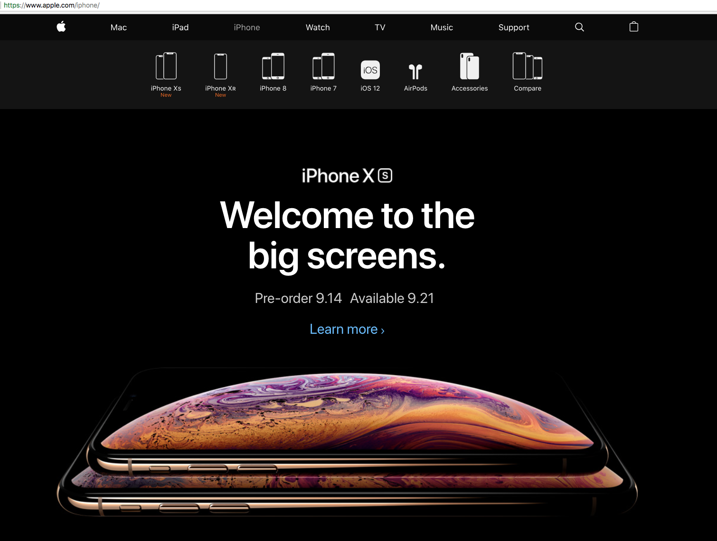Image resolution: width=717 pixels, height=541 pixels.
Task: Open the AirPods icon
Action: click(415, 72)
